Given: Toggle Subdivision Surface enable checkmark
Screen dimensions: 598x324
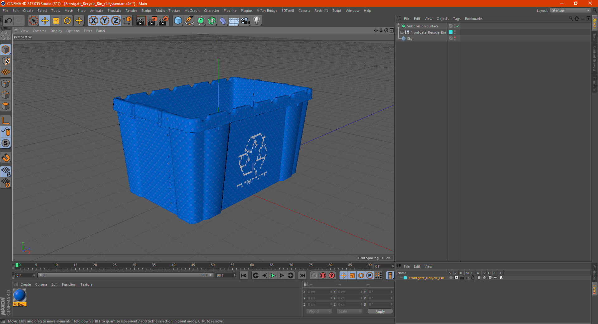Looking at the screenshot, I should (458, 26).
